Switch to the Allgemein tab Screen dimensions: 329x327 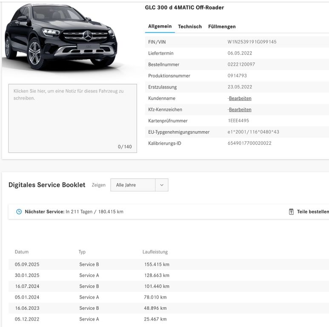159,26
